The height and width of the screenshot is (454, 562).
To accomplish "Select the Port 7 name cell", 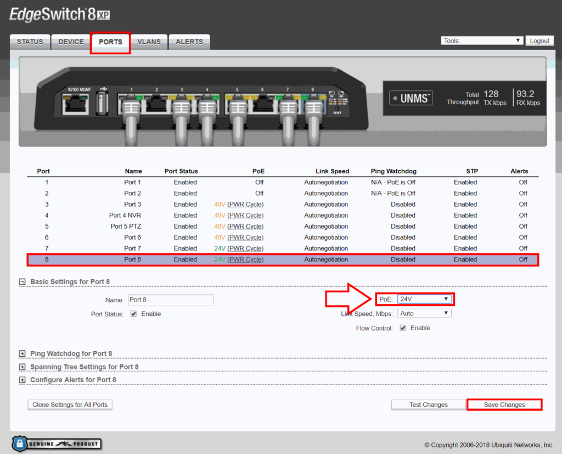I will [133, 248].
